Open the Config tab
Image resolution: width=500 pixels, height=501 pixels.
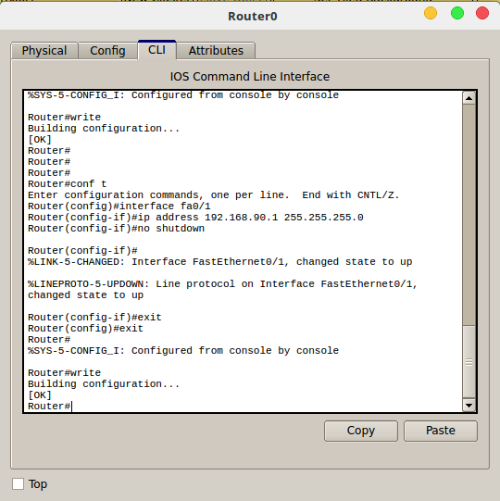click(107, 51)
